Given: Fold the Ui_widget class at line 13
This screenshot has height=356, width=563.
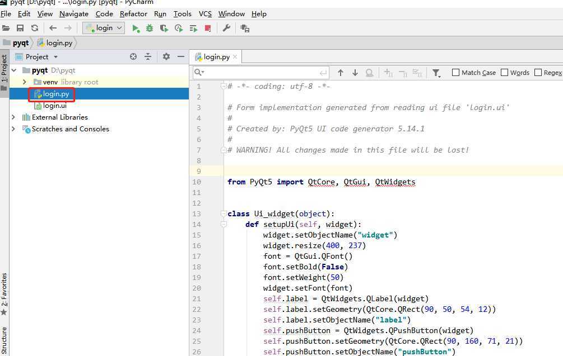Looking at the screenshot, I should click(224, 214).
